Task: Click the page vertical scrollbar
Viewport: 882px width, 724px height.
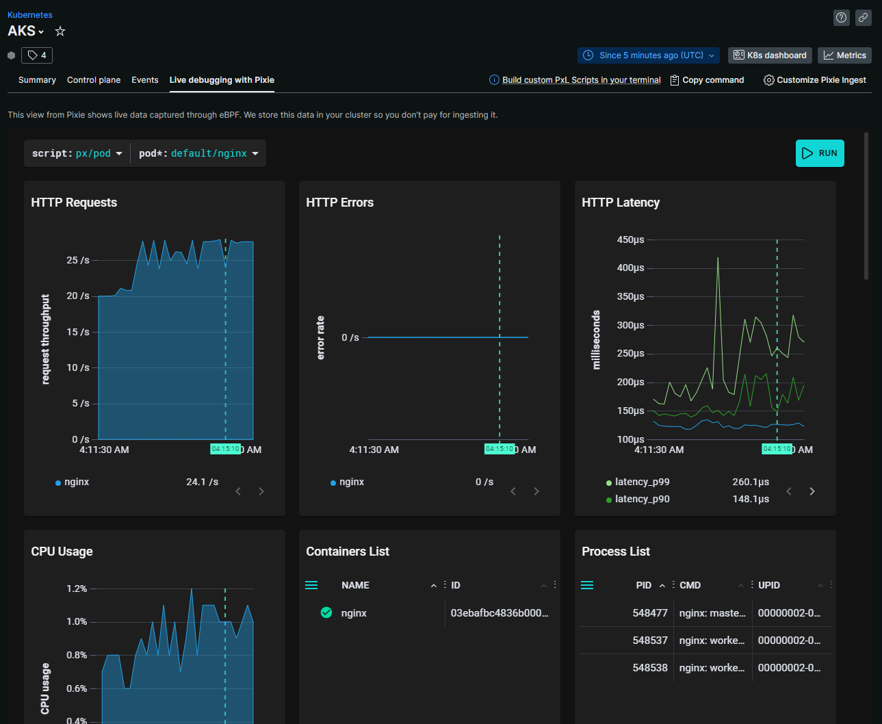Action: [866, 205]
